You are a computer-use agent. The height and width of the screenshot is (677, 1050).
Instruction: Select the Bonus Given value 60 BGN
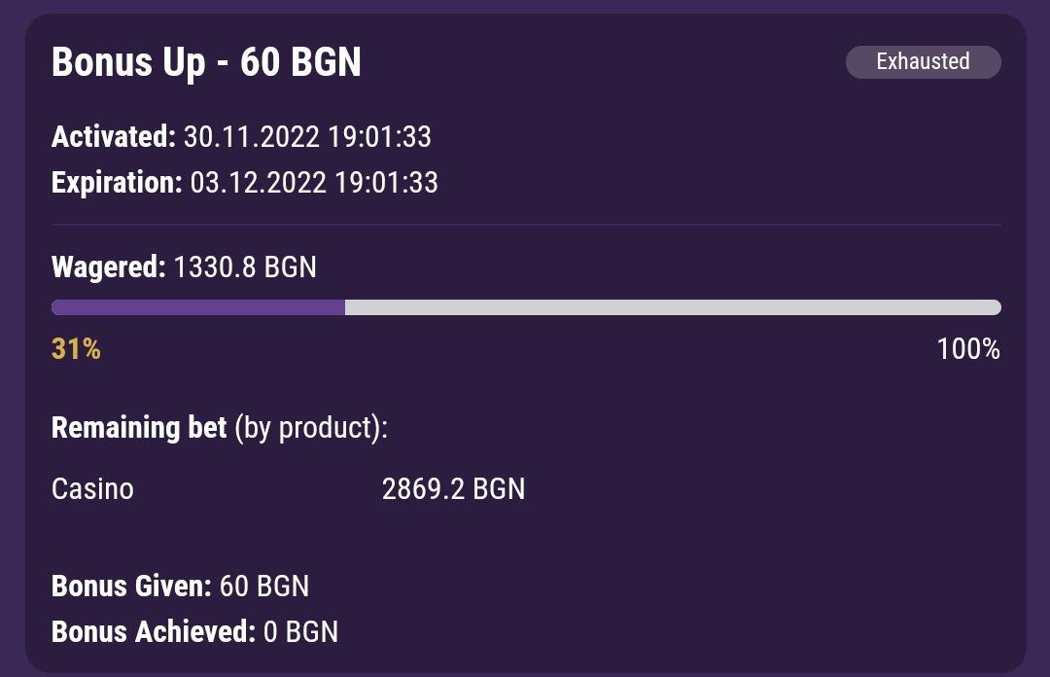264,587
